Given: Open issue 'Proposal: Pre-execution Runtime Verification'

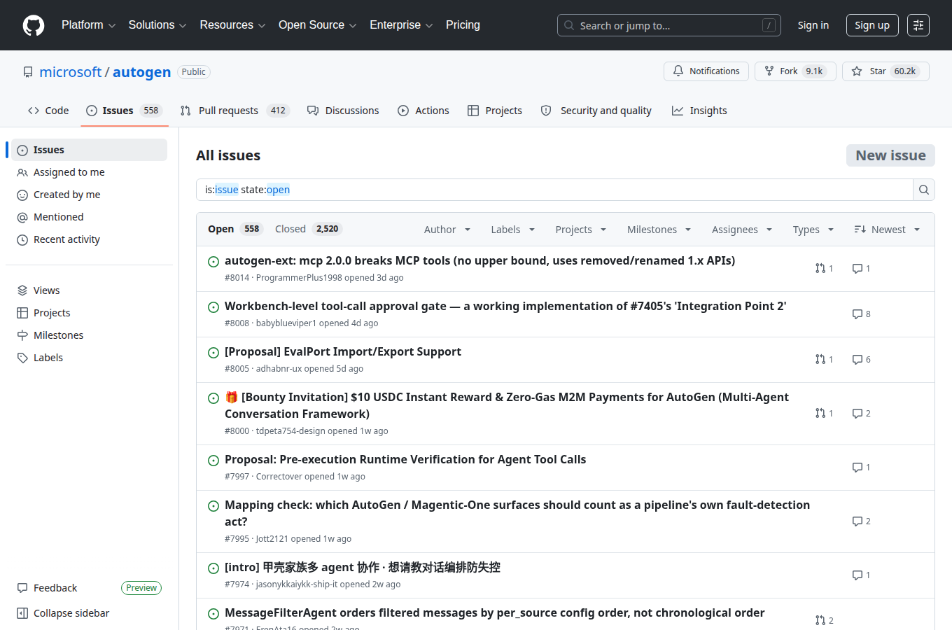Looking at the screenshot, I should pyautogui.click(x=405, y=459).
